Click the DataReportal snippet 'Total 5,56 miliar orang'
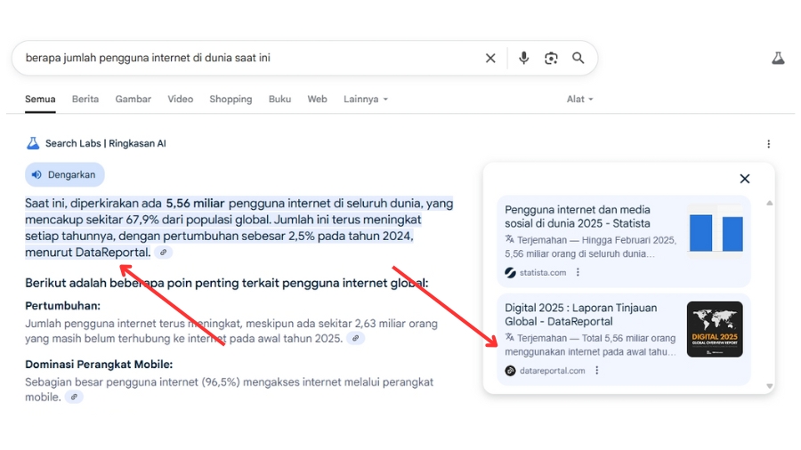The width and height of the screenshot is (801, 450). pos(629,338)
